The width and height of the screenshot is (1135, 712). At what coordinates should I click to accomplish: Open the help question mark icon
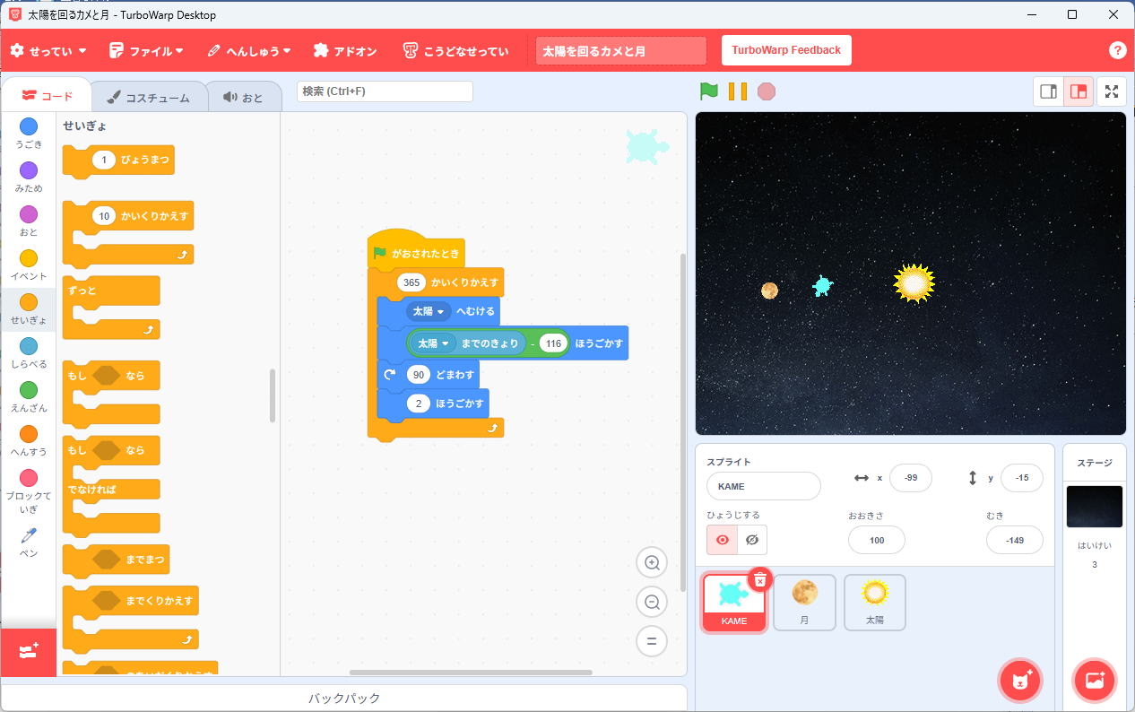[1117, 50]
